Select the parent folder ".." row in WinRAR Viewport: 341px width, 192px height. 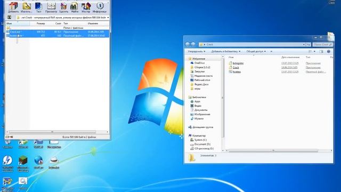[58, 28]
